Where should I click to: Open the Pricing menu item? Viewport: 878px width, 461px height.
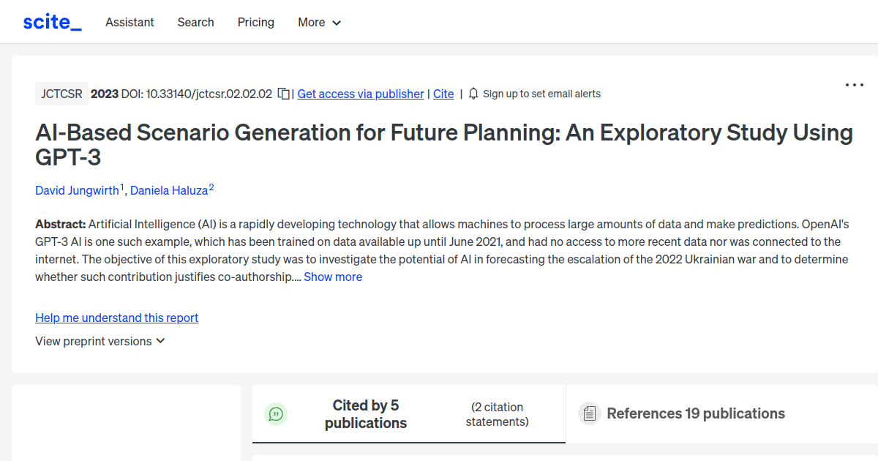tap(255, 22)
